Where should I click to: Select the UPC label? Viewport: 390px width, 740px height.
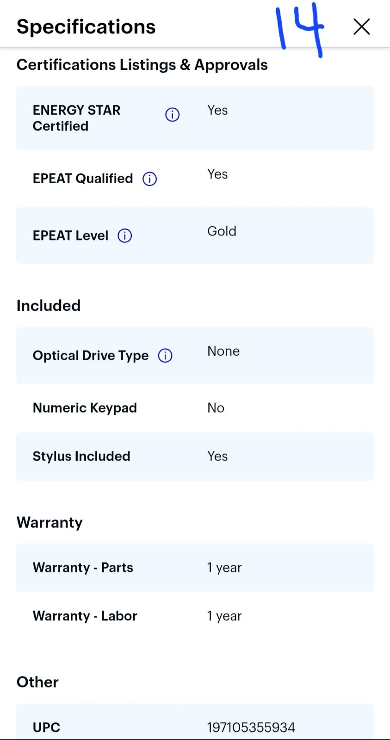click(x=46, y=727)
